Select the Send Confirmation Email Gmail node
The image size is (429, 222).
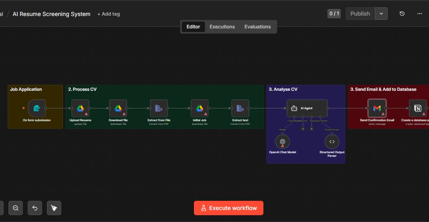377,108
